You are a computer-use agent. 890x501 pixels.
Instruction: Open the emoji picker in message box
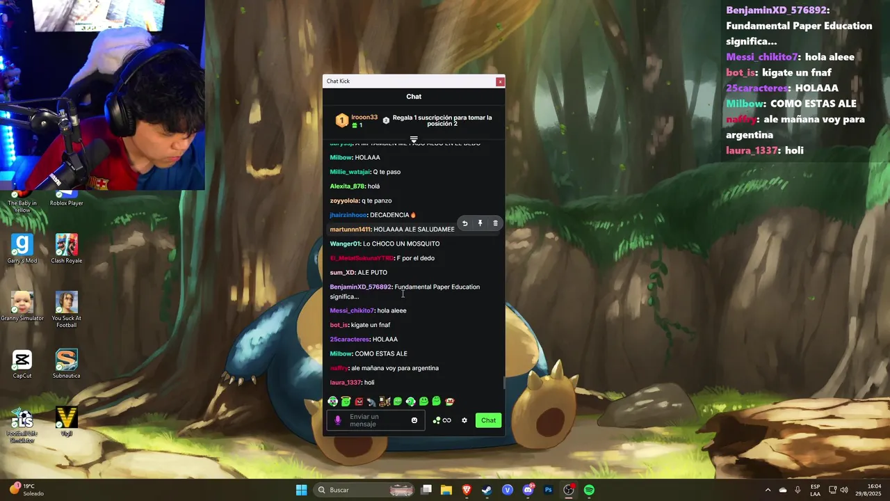(414, 420)
